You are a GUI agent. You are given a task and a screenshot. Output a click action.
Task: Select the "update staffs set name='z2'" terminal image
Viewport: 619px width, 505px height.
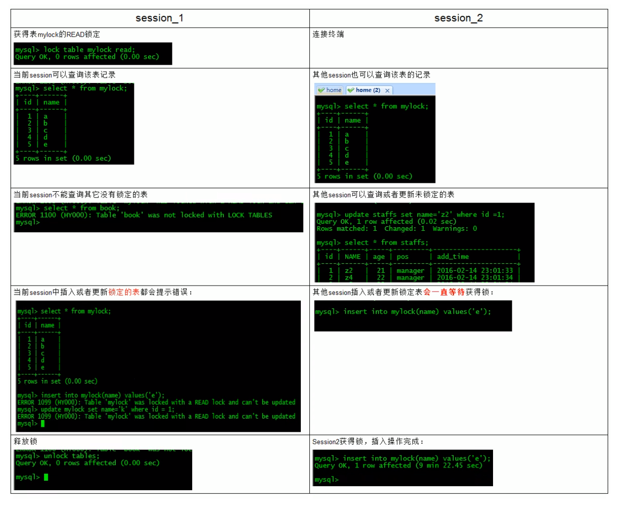pyautogui.click(x=424, y=242)
